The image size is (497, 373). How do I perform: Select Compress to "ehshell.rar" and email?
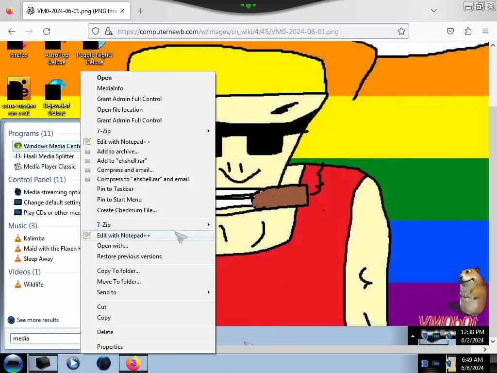143,179
